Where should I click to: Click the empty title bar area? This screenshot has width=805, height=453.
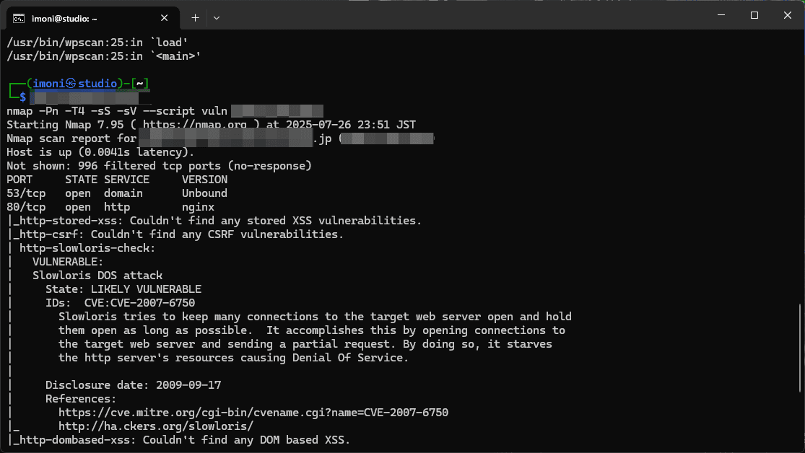pyautogui.click(x=462, y=16)
